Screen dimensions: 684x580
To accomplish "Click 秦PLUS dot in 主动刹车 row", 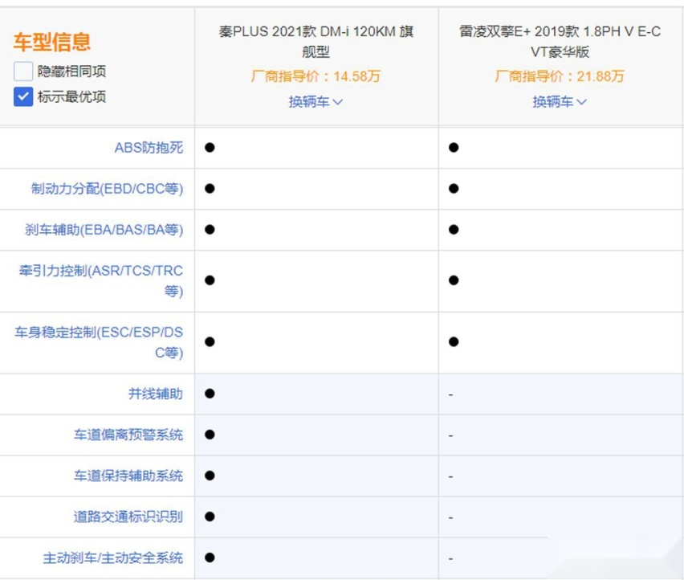I will pyautogui.click(x=210, y=558).
